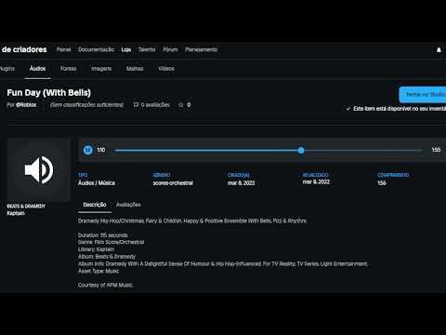Viewport: 446px width, 335px height.
Task: Switch to the Plugins tab
Action: click(7, 69)
